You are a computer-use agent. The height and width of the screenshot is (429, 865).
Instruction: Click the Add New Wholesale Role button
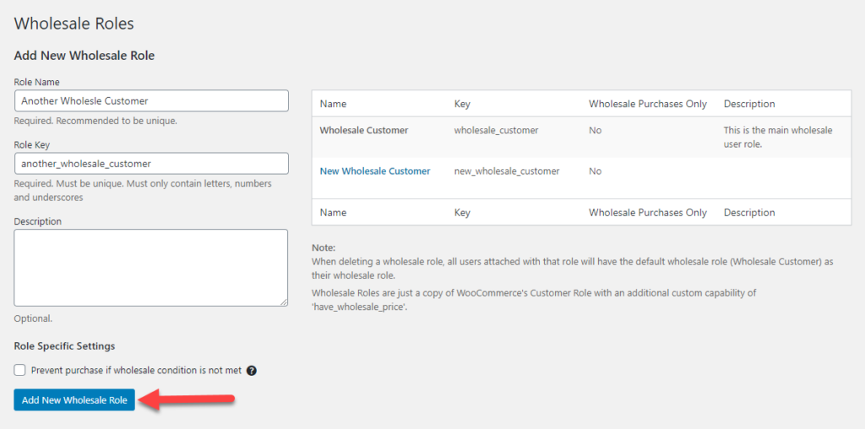[x=74, y=399]
